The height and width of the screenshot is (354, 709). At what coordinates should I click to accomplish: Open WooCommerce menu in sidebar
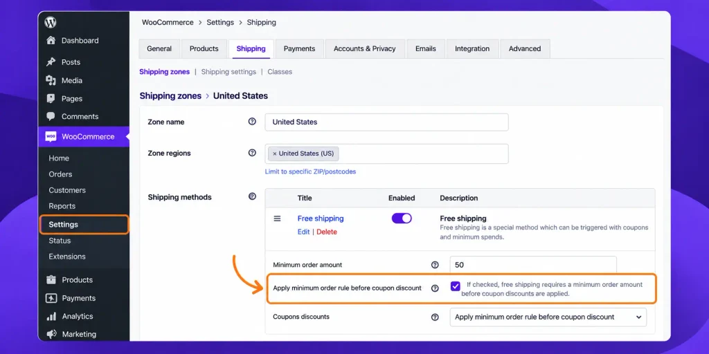point(85,136)
